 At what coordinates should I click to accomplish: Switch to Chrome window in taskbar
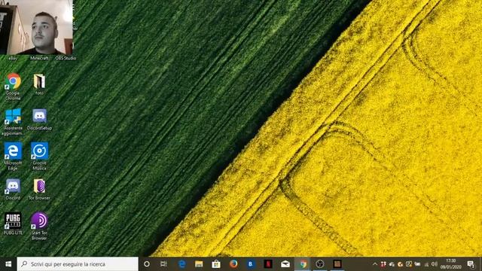click(x=303, y=264)
